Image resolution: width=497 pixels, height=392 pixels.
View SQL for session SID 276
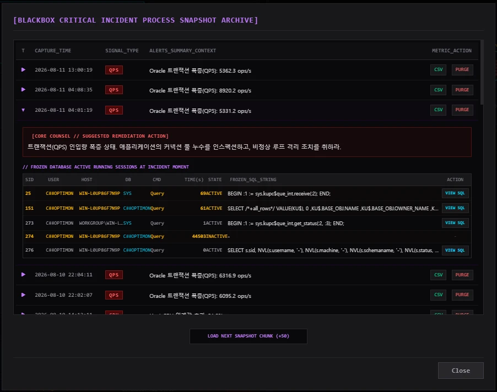455,250
